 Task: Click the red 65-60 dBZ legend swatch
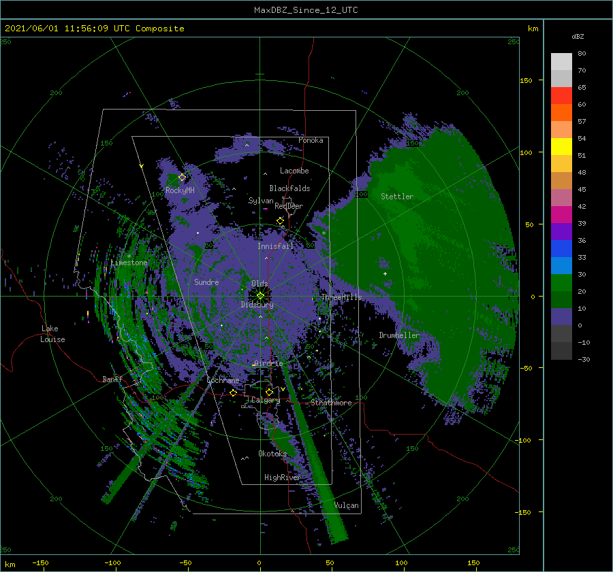[x=561, y=96]
